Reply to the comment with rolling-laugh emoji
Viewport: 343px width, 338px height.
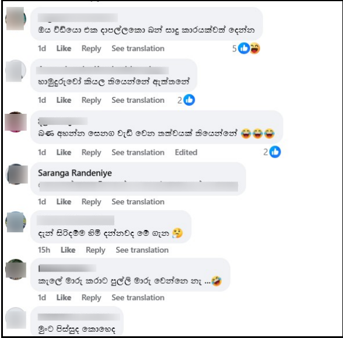click(91, 298)
